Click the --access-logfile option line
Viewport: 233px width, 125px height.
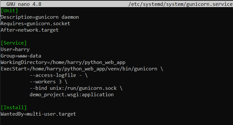tap(59, 75)
